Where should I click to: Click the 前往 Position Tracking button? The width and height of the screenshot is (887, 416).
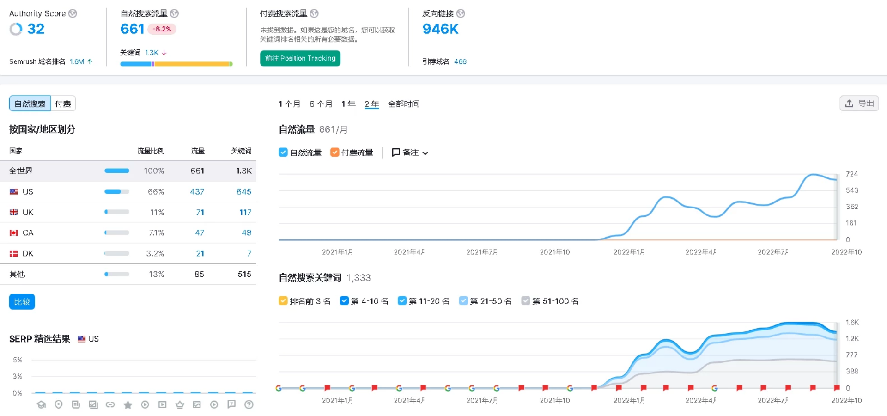coord(300,58)
